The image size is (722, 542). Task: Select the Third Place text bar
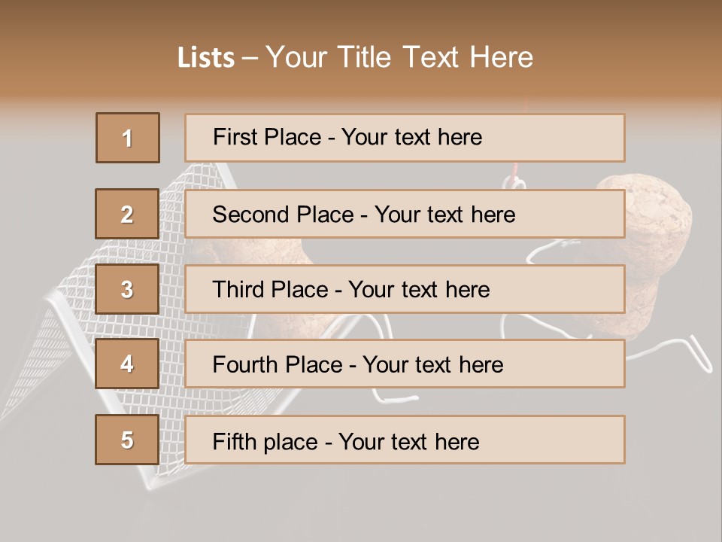[x=405, y=289]
